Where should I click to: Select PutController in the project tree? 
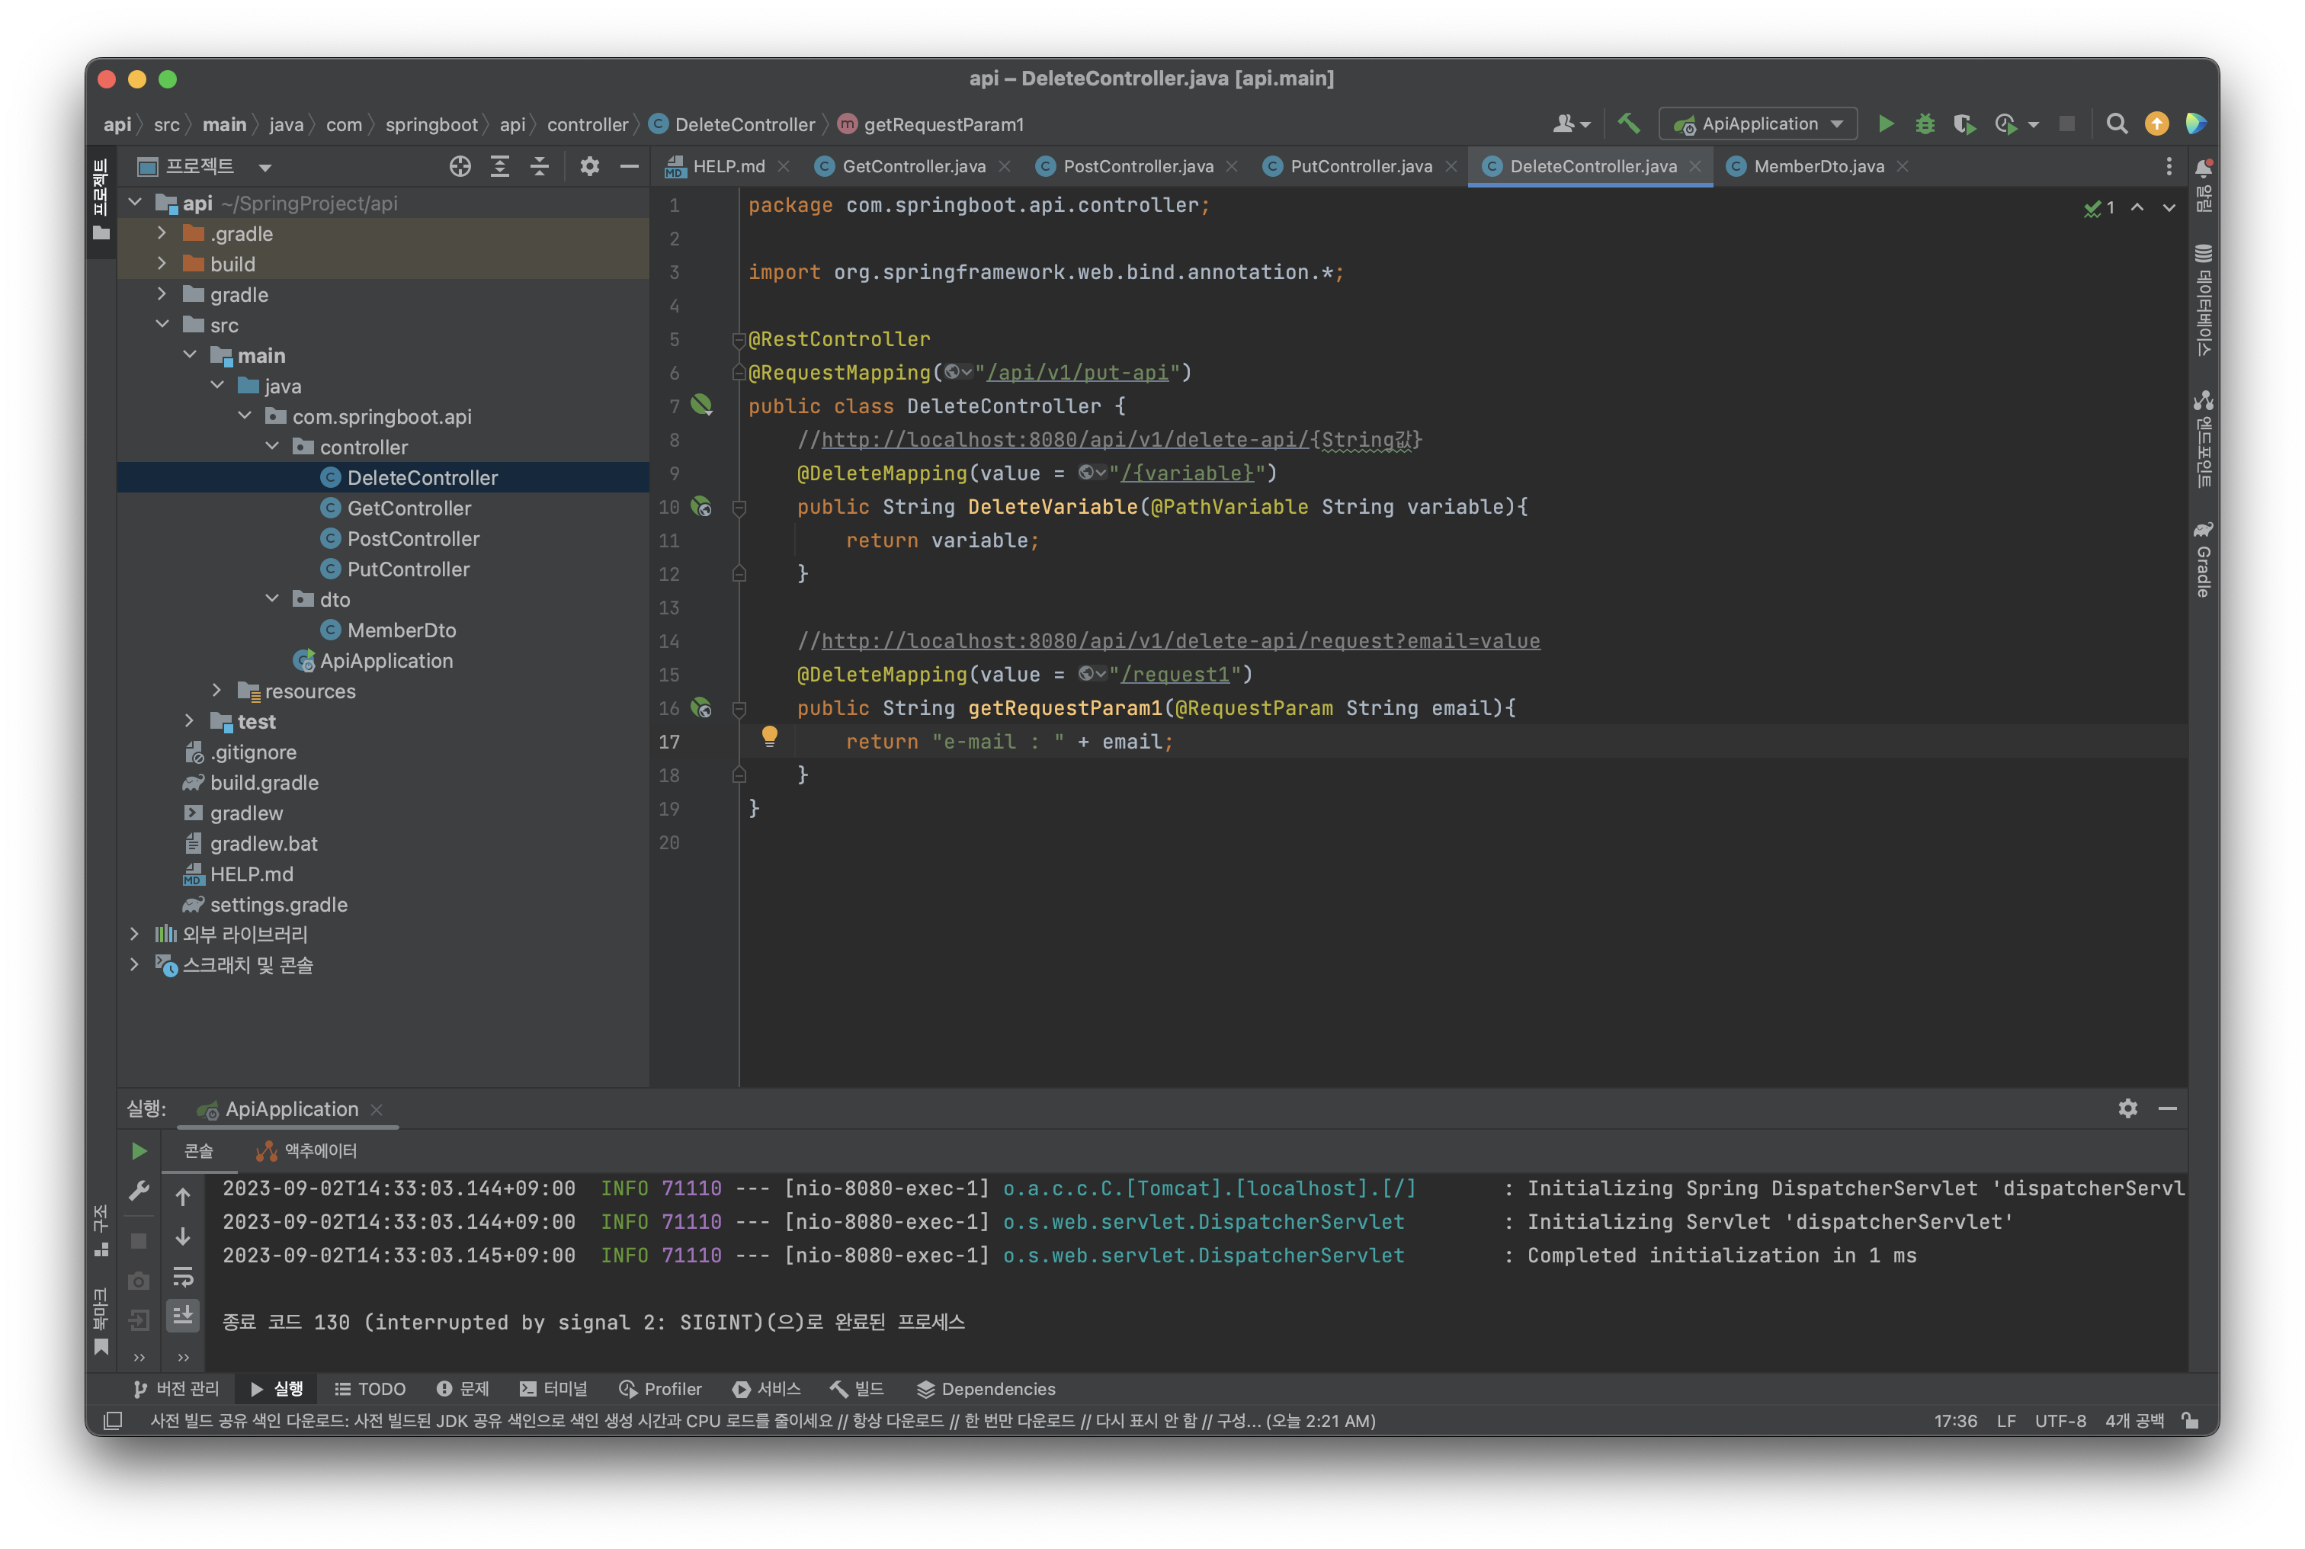point(408,569)
